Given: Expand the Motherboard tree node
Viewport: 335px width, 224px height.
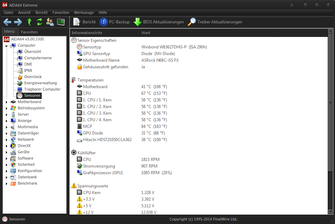Looking at the screenshot, I should coord(6,102).
